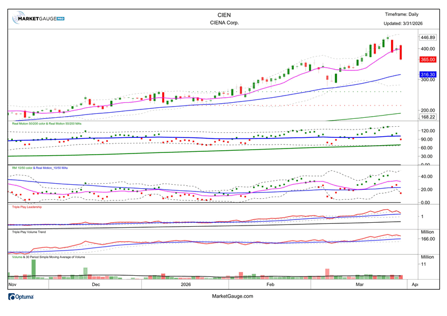Click the Feb marker on the time axis
This screenshot has width=447, height=316.
point(270,284)
